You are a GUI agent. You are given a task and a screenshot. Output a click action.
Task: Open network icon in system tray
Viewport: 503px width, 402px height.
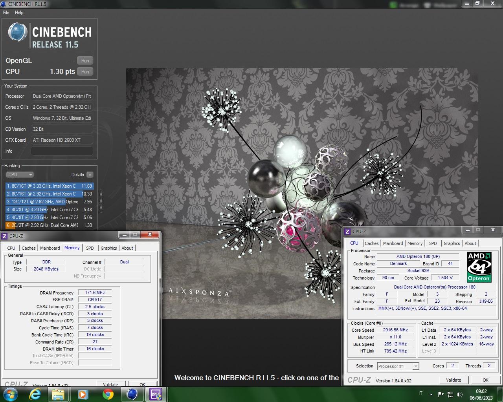450,394
